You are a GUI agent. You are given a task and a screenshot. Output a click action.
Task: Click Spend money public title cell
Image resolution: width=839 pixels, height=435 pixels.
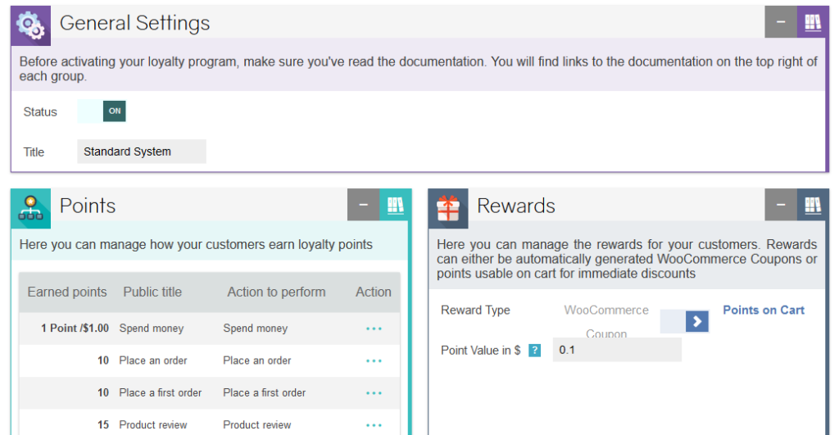pos(152,328)
